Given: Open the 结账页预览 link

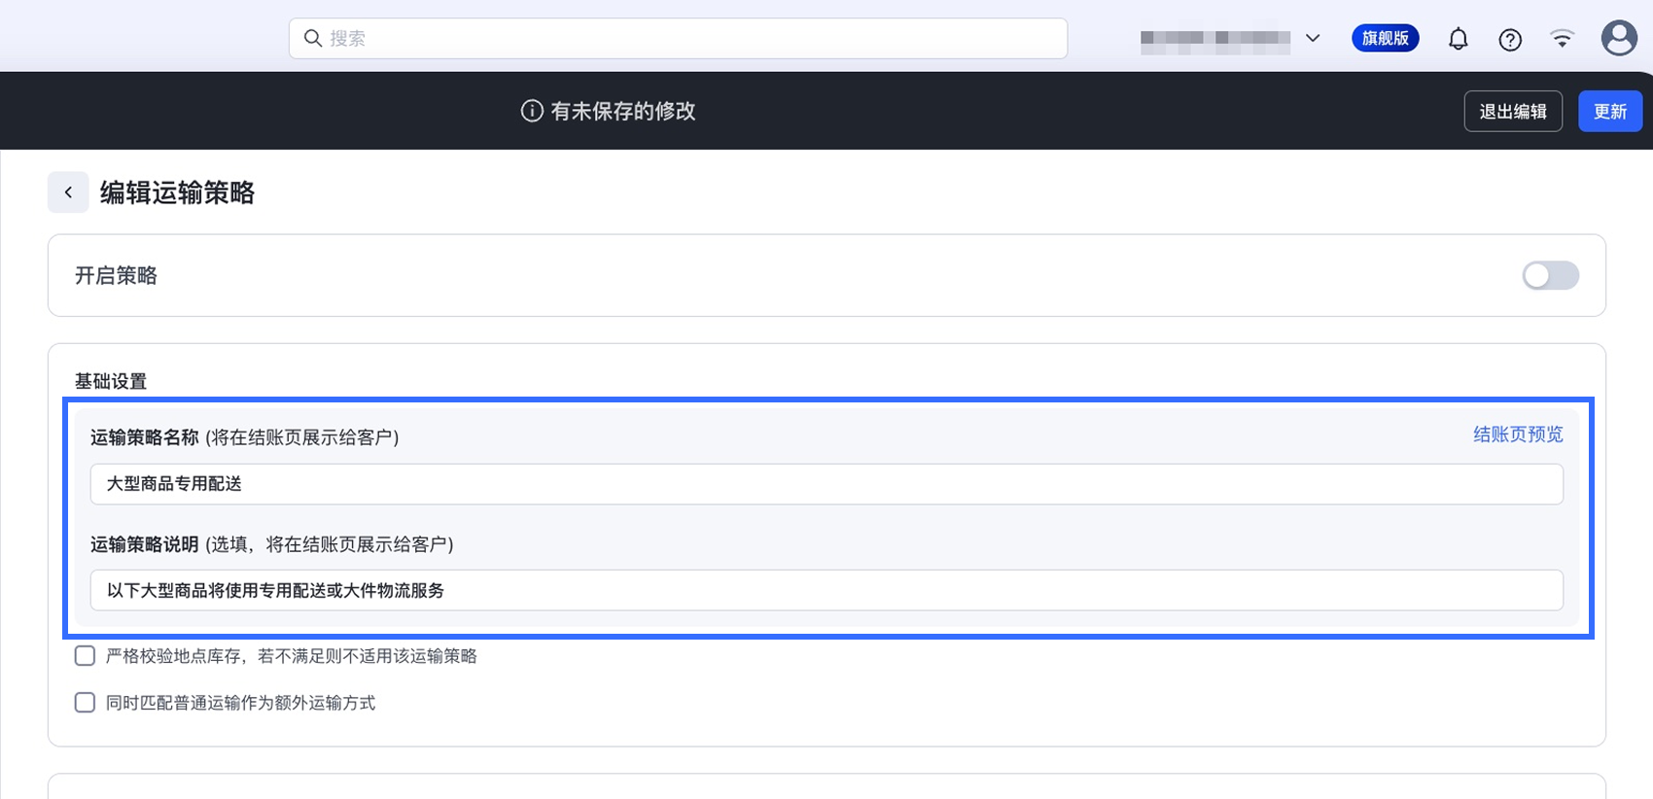Looking at the screenshot, I should pyautogui.click(x=1518, y=434).
